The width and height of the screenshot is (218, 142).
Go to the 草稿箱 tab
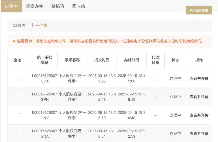point(58,6)
